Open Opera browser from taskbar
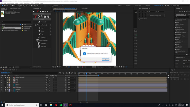Screen dimensions: 190x107 (56, 105)
